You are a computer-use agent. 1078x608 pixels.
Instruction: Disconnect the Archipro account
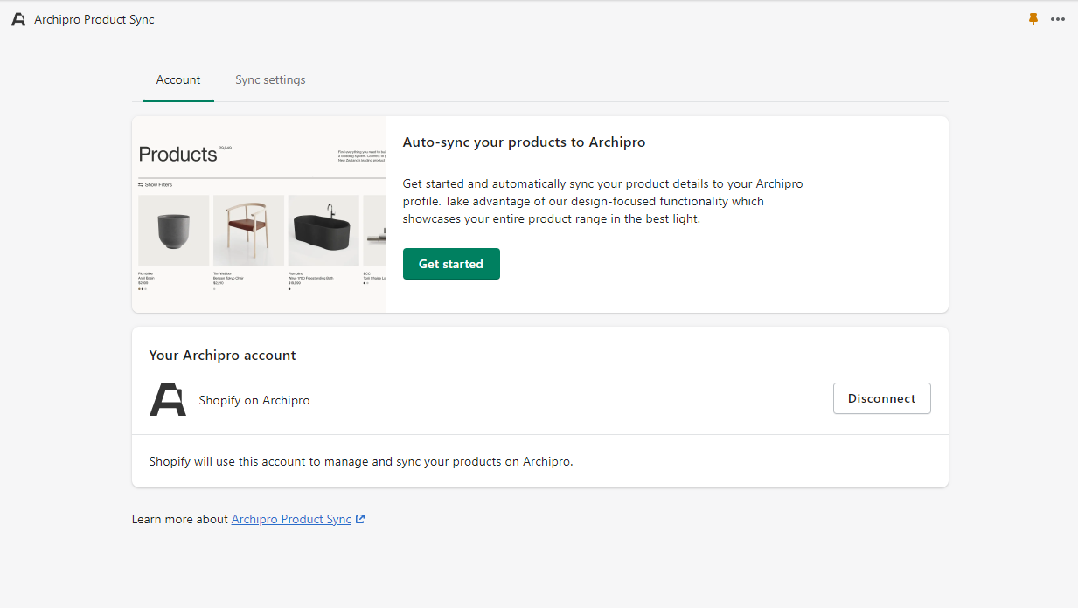click(882, 398)
